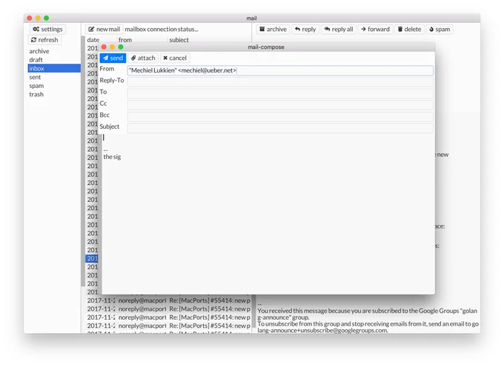The width and height of the screenshot is (504, 367).
Task: Click reply all button
Action: click(339, 29)
